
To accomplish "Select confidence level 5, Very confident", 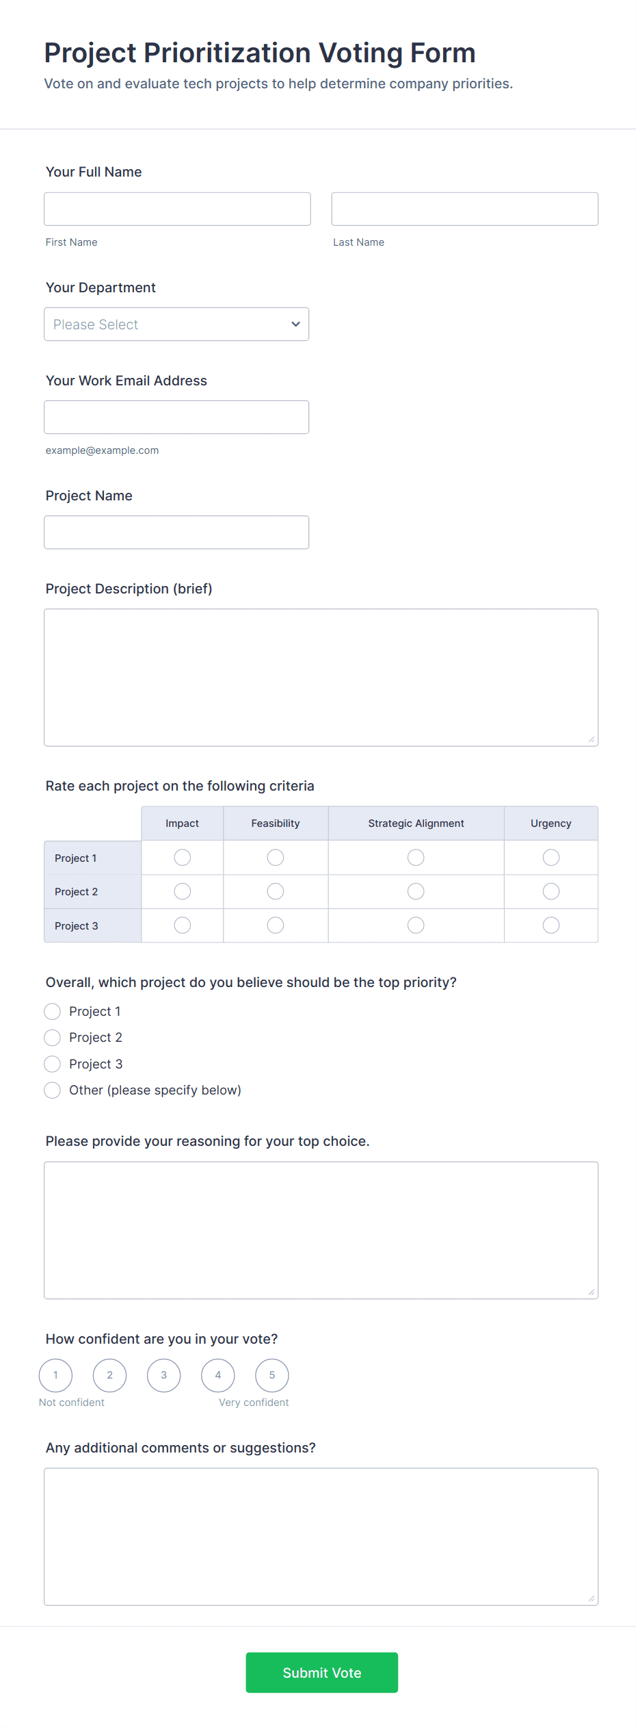I will point(272,1375).
